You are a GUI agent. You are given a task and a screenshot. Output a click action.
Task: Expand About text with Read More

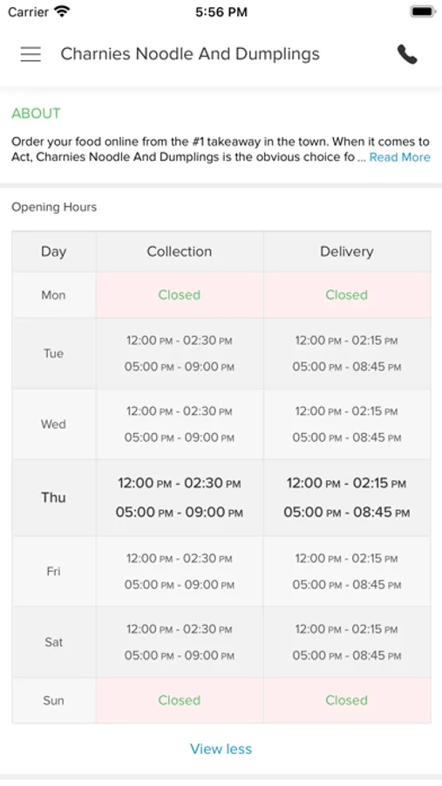399,157
